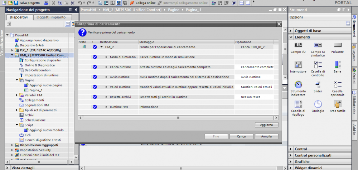
Task: Expand the Carica runtime row
Action: pyautogui.click(x=106, y=67)
